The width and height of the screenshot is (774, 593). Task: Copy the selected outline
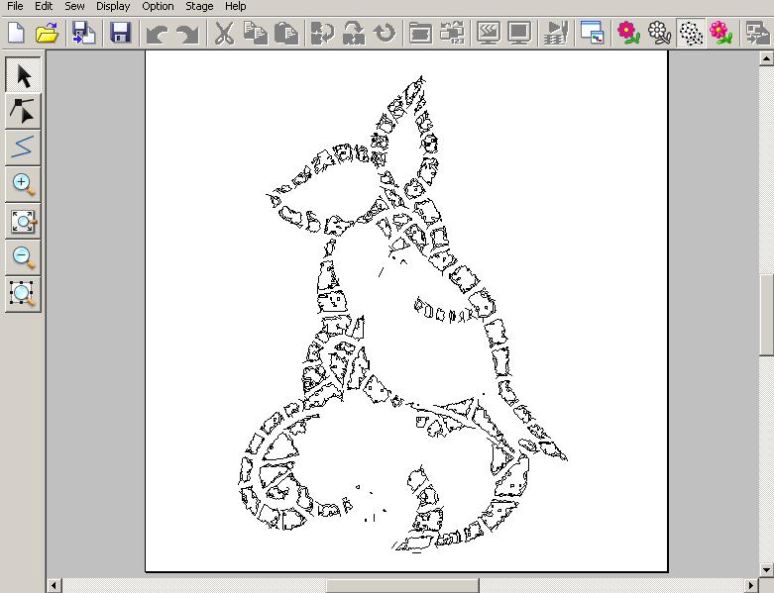tap(256, 34)
